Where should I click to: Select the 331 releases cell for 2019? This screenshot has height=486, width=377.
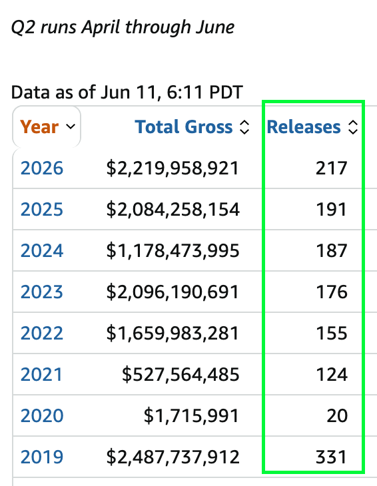coord(332,457)
